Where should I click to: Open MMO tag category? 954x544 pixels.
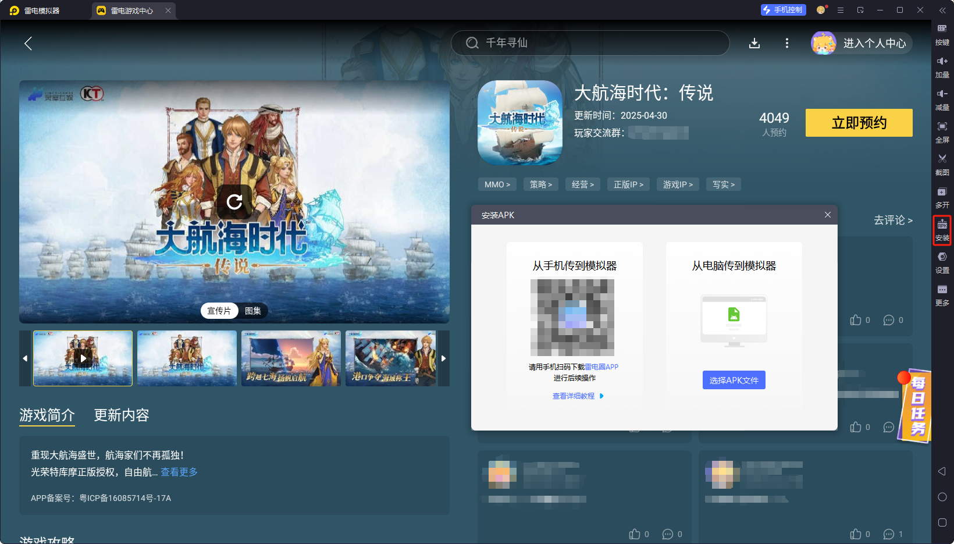coord(497,184)
